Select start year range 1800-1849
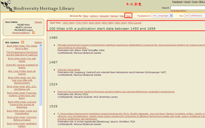 coord(94,23)
